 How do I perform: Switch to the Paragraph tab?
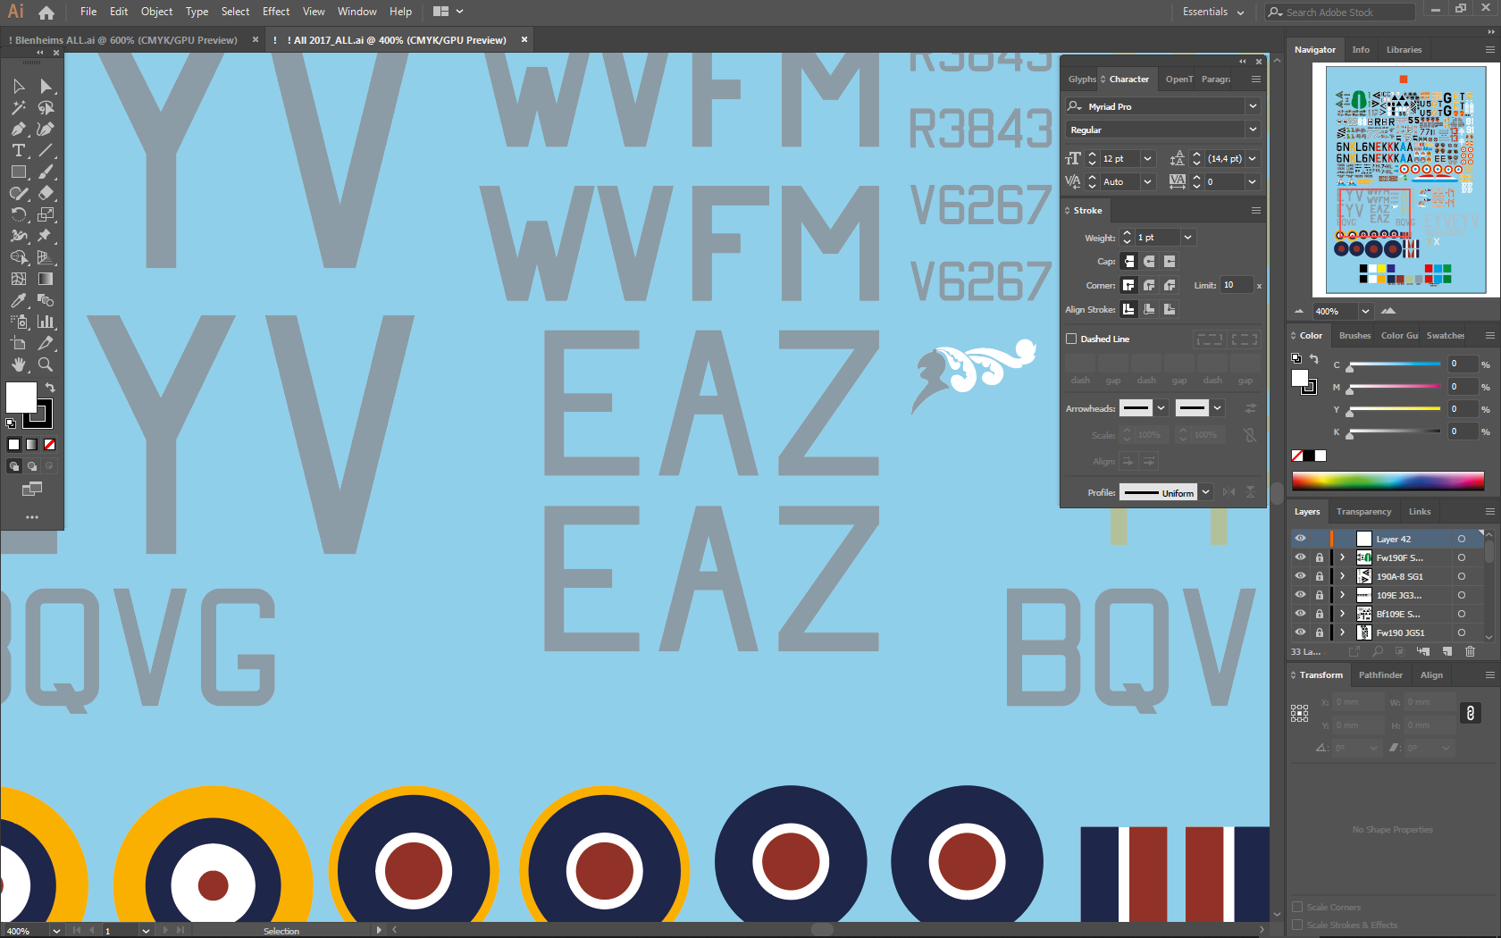click(x=1216, y=80)
